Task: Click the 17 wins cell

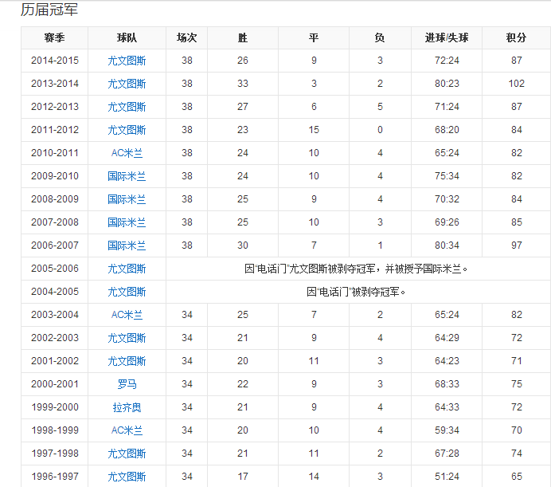Action: pyautogui.click(x=243, y=477)
